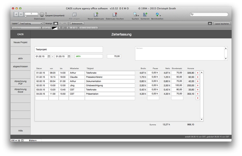Viewport: 242px width, 156px height.
Task: Align text left in formatting bar
Action: click(x=82, y=28)
